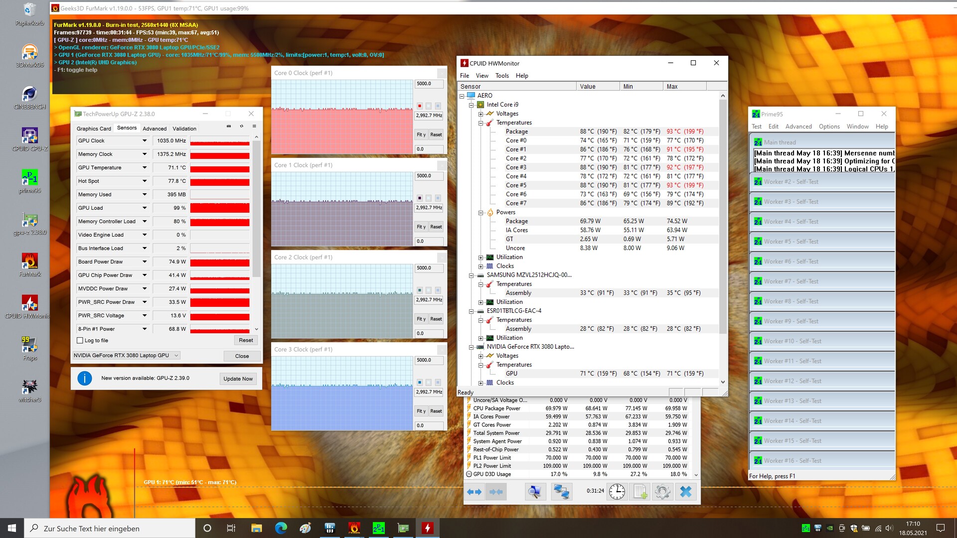957x538 pixels.
Task: Click the Update Now button
Action: pyautogui.click(x=238, y=379)
